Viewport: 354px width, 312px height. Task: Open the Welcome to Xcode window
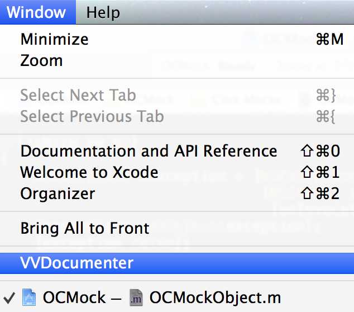click(x=89, y=172)
